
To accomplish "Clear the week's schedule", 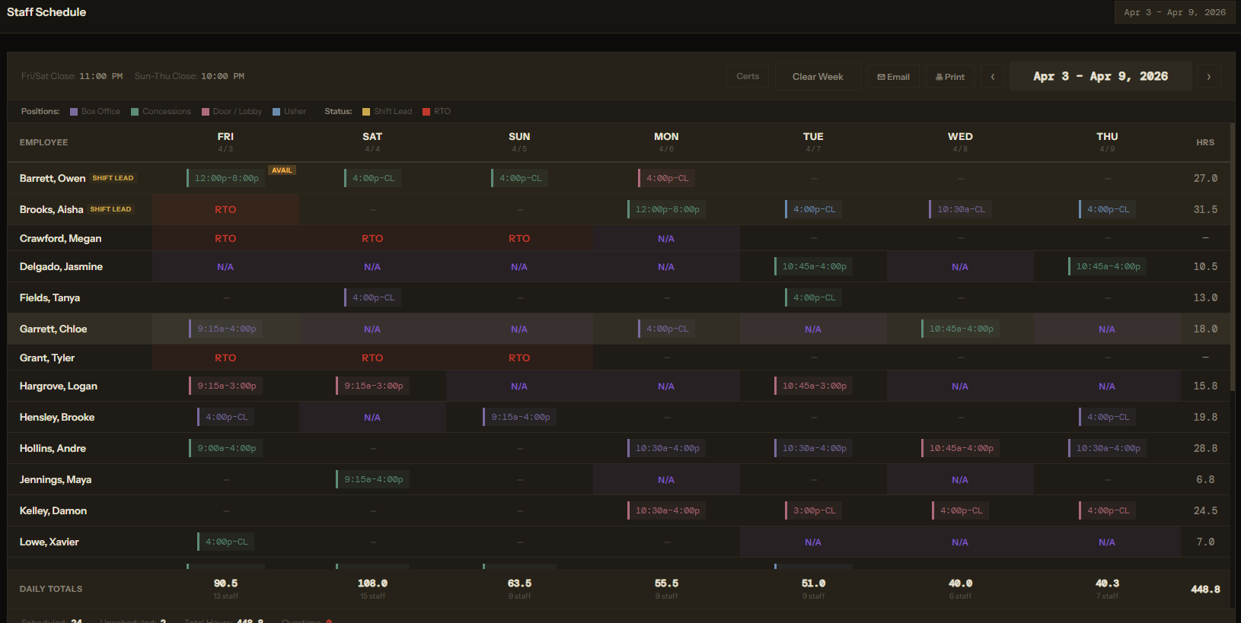I will point(818,77).
